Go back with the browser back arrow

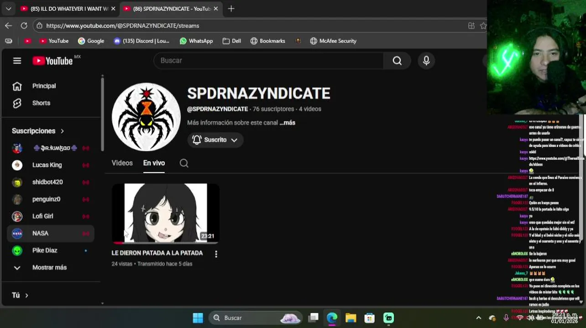coord(8,26)
